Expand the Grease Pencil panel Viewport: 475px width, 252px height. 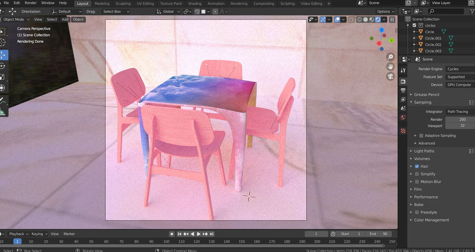coord(427,94)
